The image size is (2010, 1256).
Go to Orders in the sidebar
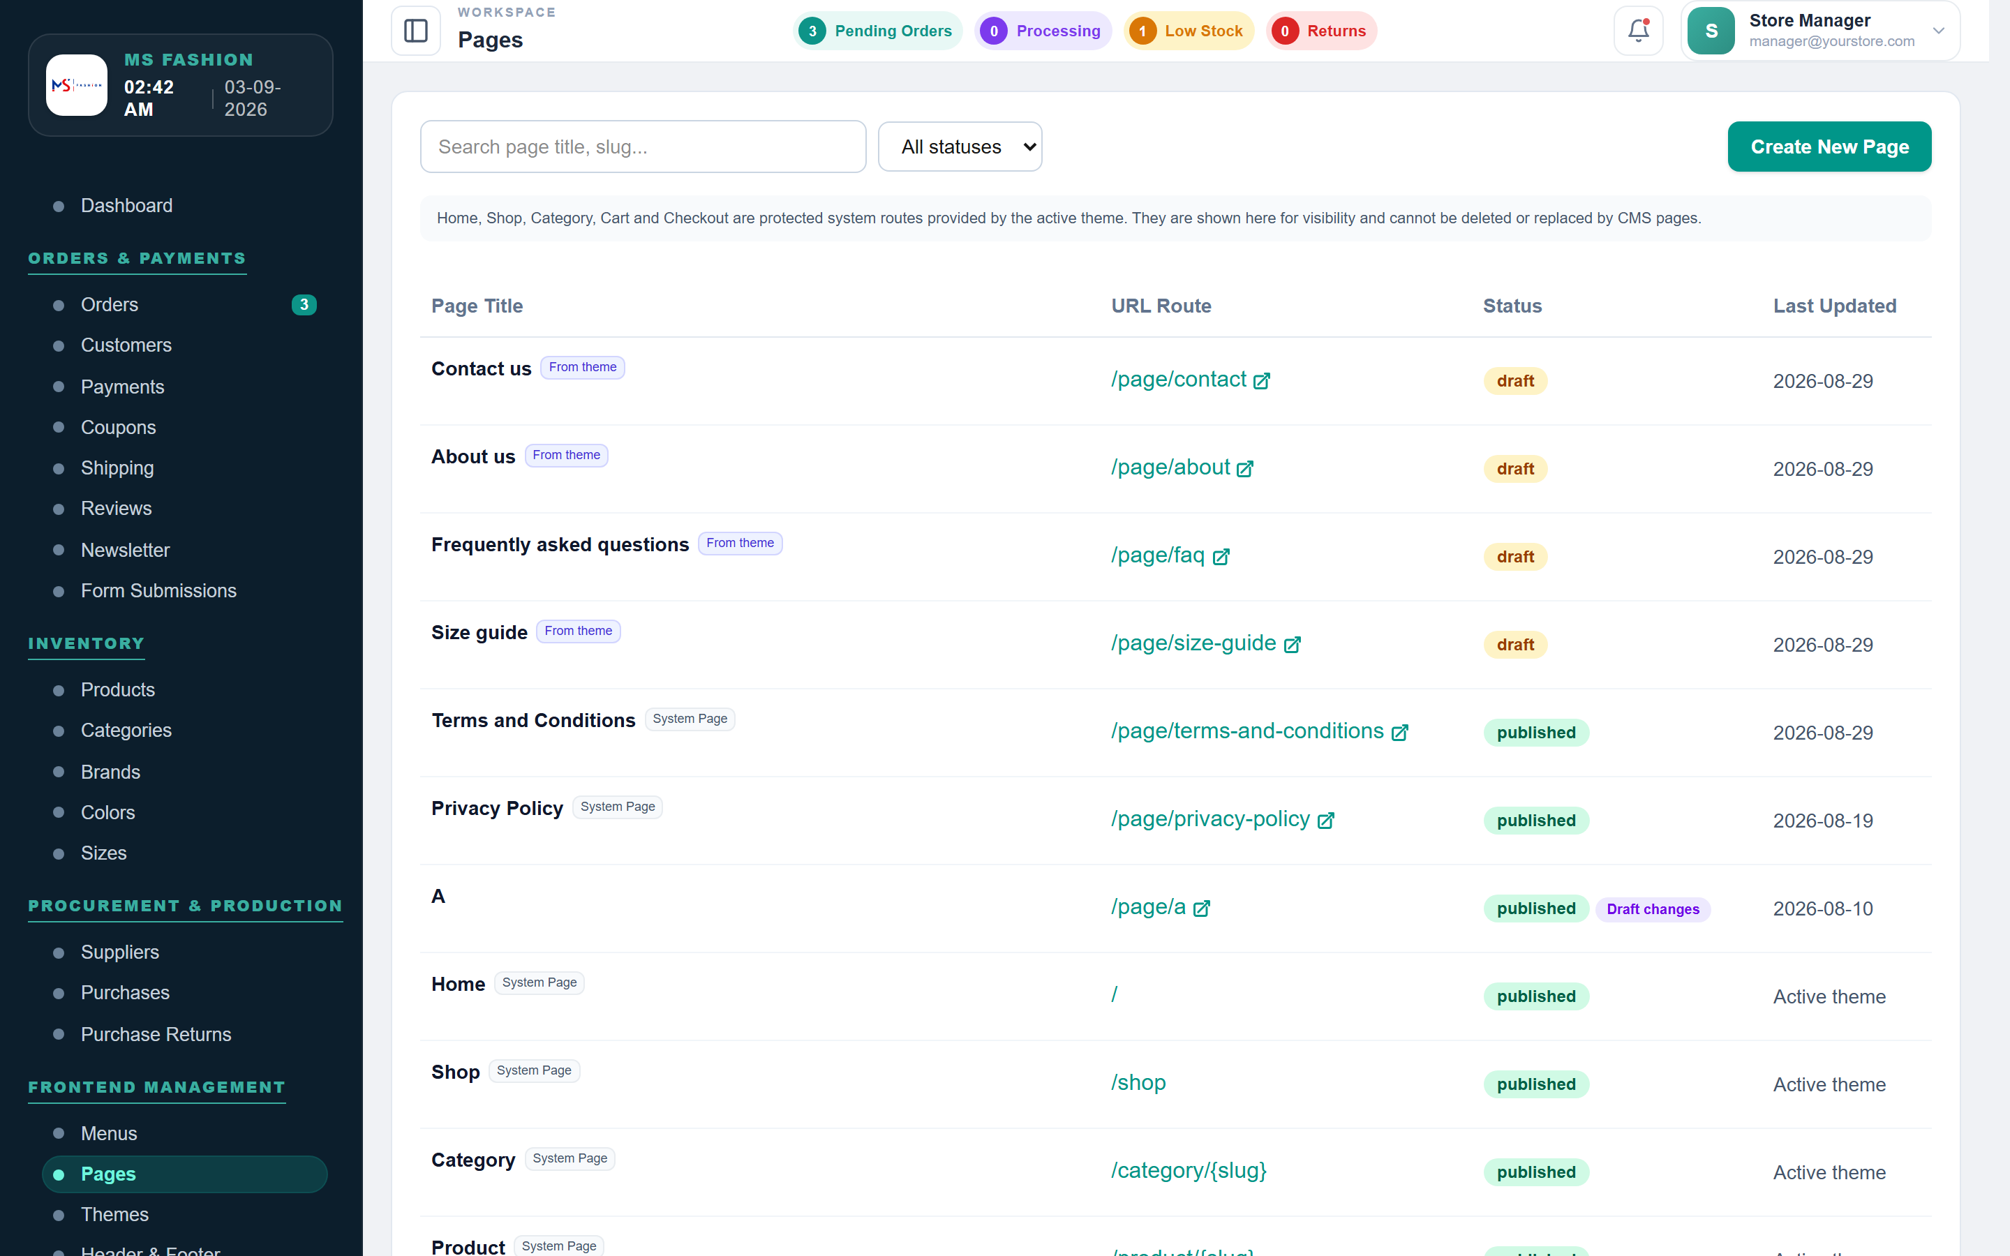coord(109,305)
